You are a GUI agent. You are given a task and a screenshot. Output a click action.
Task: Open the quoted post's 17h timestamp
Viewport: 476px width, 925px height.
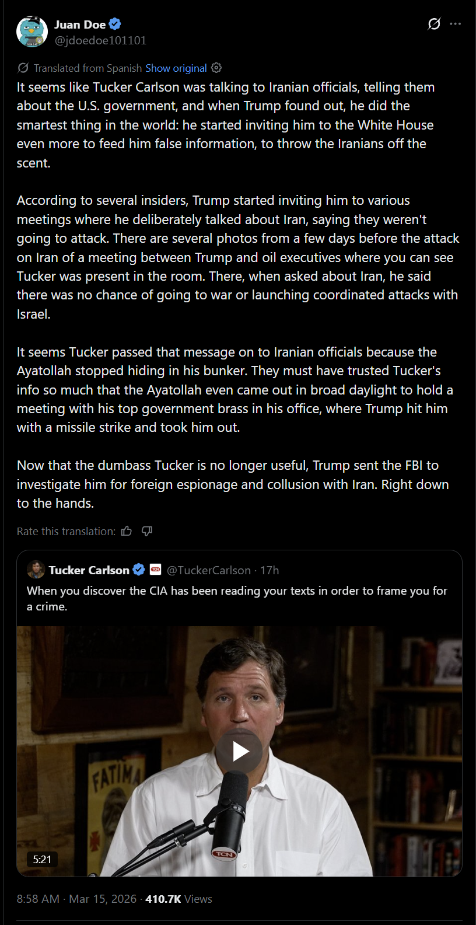coord(269,570)
